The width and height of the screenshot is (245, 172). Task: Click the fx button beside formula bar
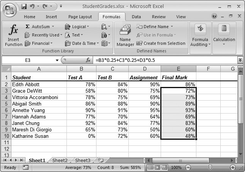88,60
